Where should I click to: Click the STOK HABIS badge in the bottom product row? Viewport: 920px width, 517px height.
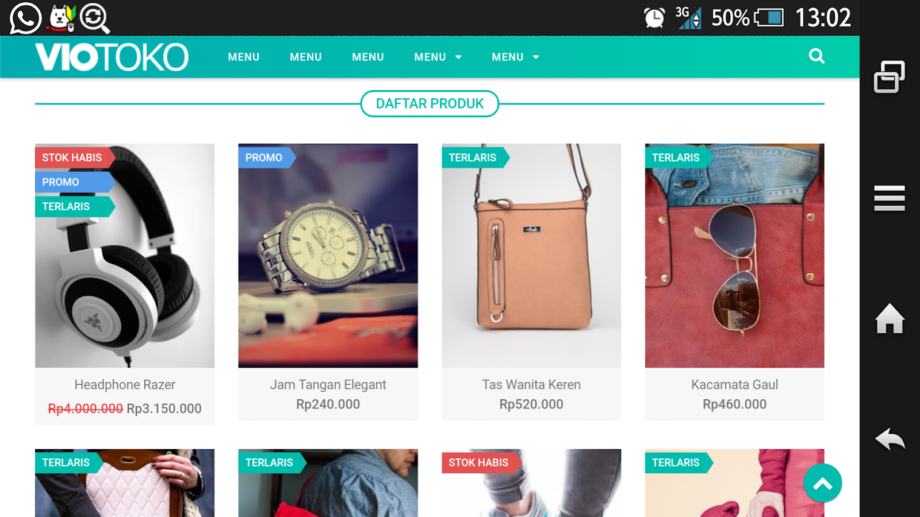click(482, 462)
